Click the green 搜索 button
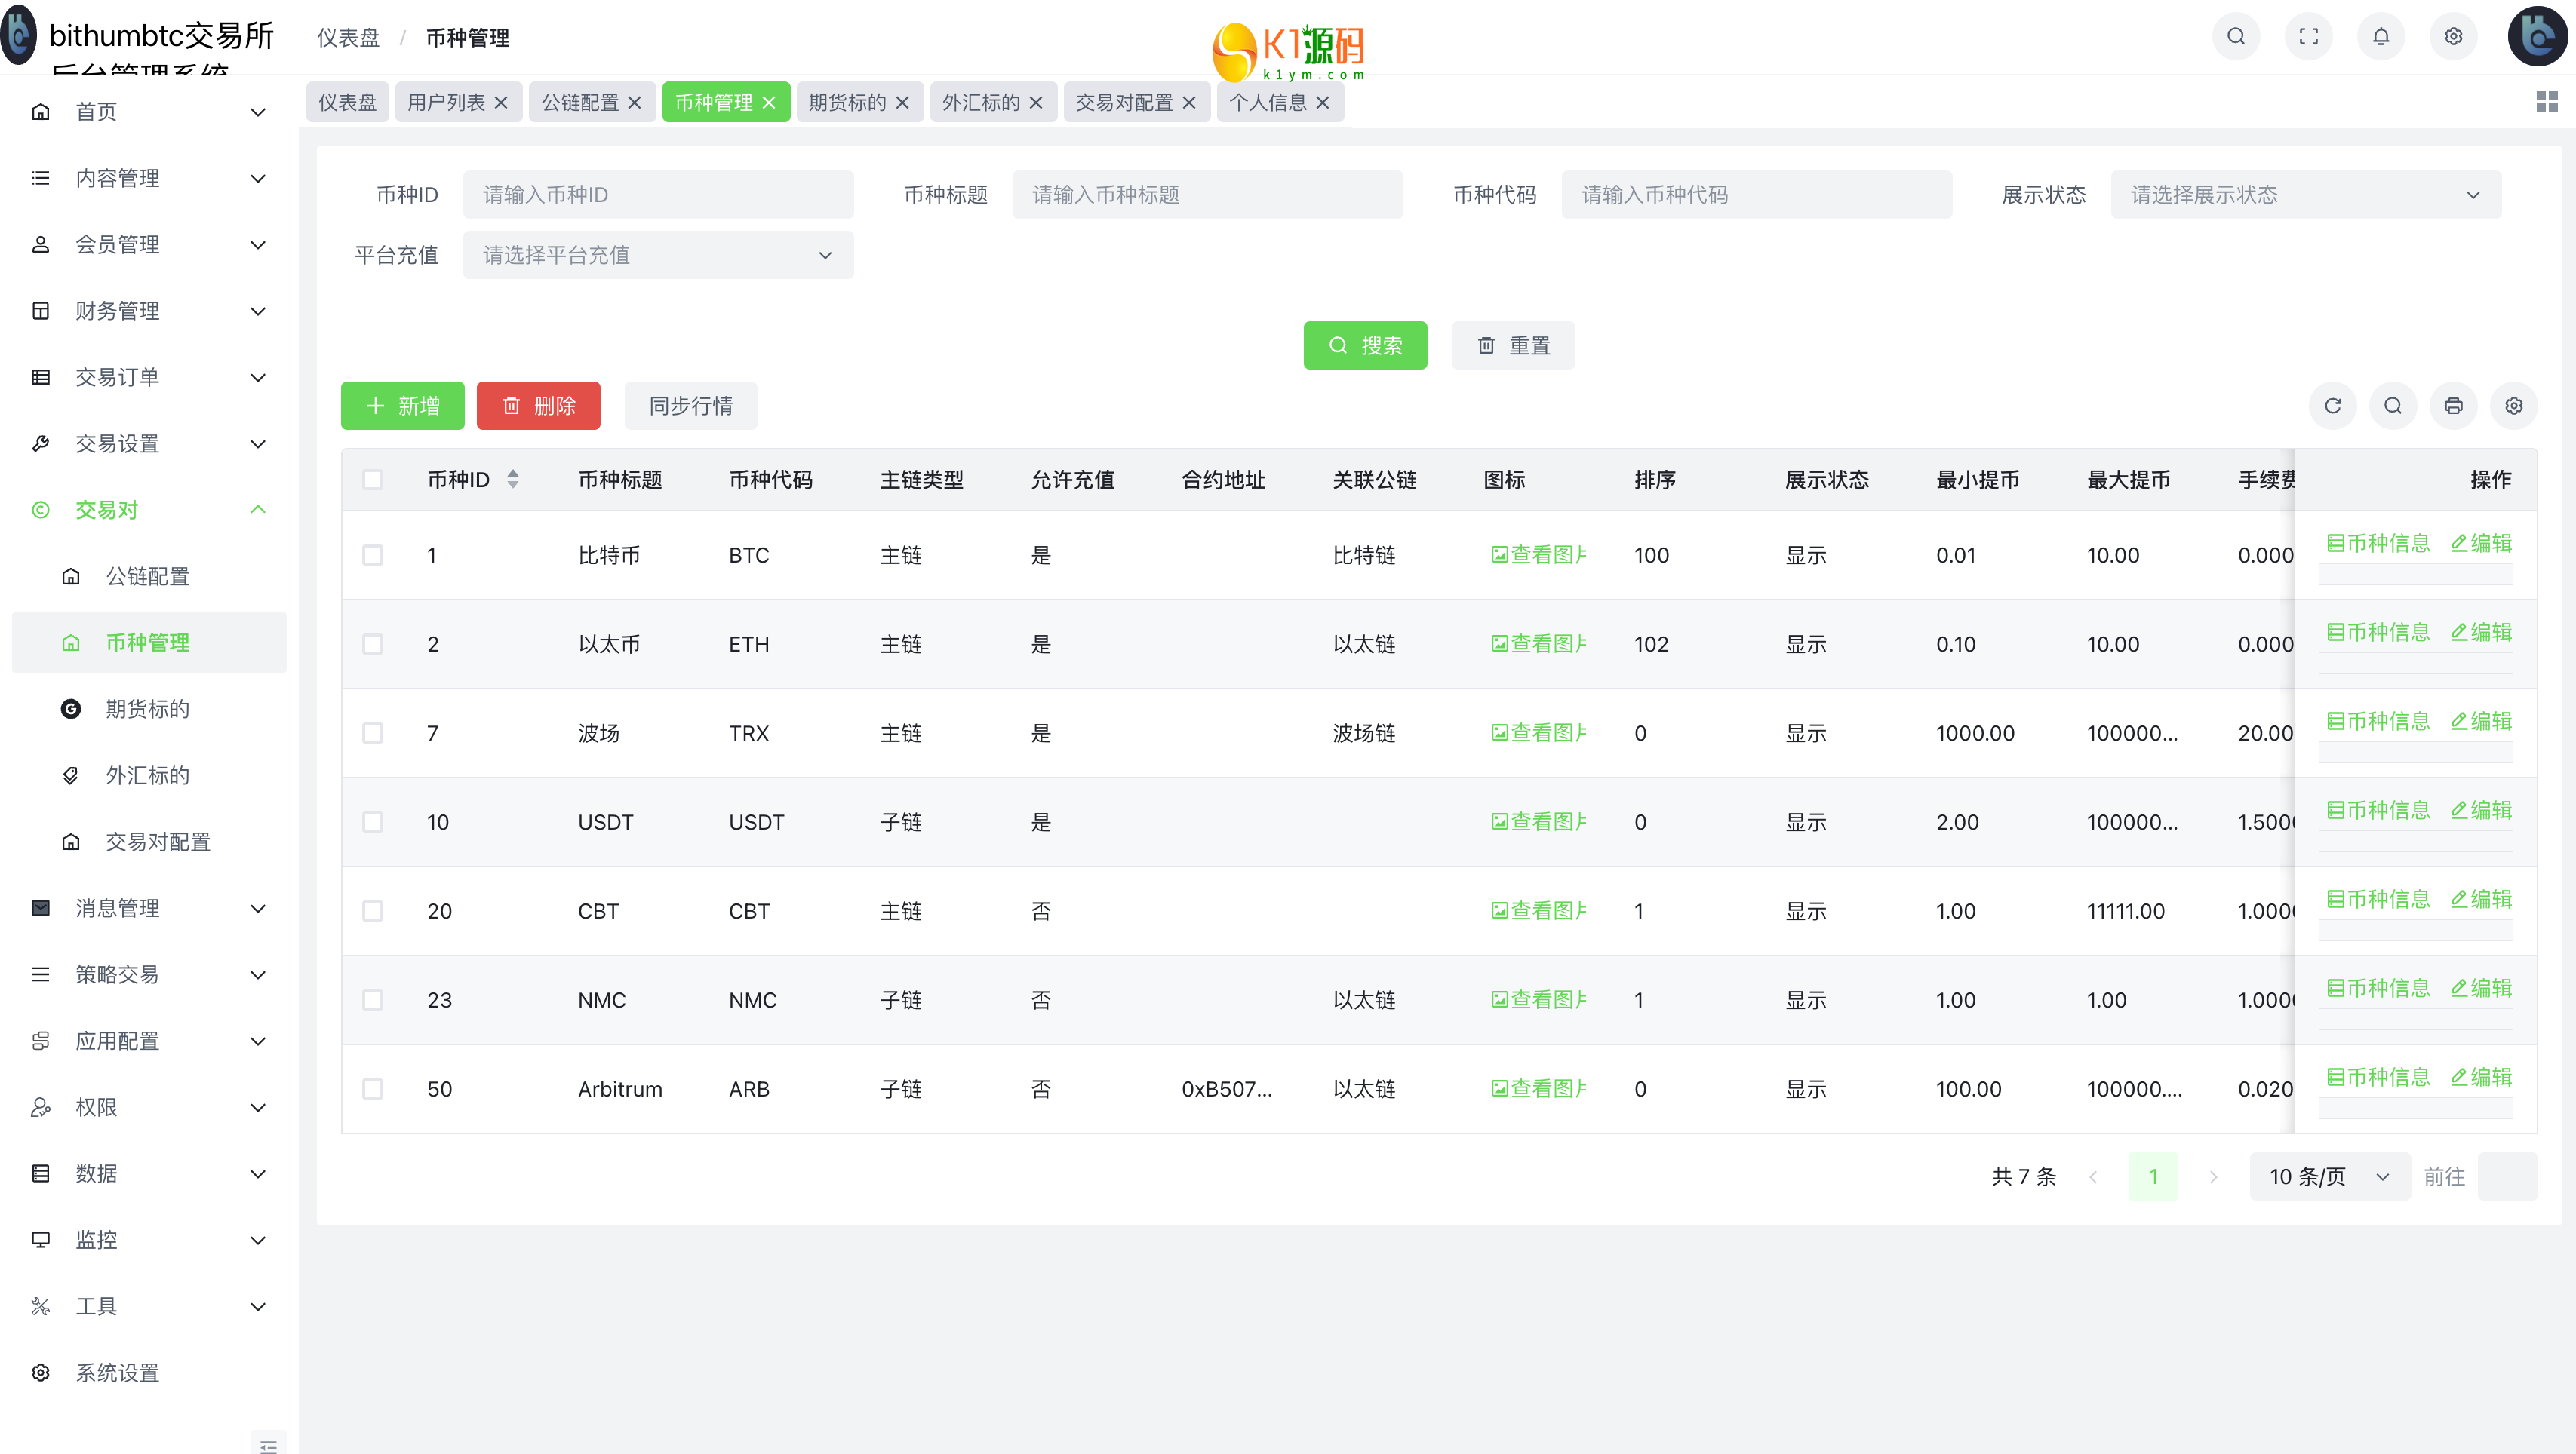Screen dimensions: 2576x1454 click(1364, 345)
